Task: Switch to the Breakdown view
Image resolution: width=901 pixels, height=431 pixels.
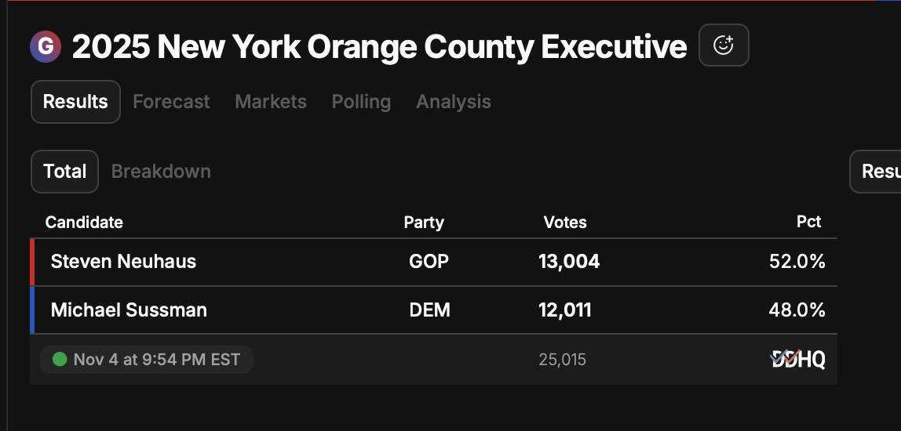Action: pyautogui.click(x=161, y=172)
